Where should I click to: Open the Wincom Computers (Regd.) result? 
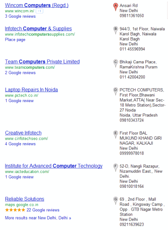point(37,5)
